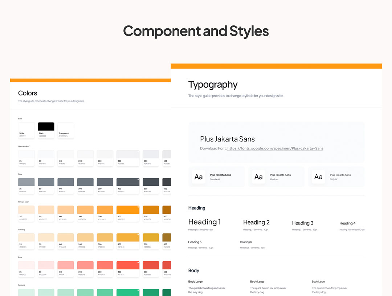The image size is (392, 296).
Task: Click the dot on Primary color 400
Action: (138, 207)
